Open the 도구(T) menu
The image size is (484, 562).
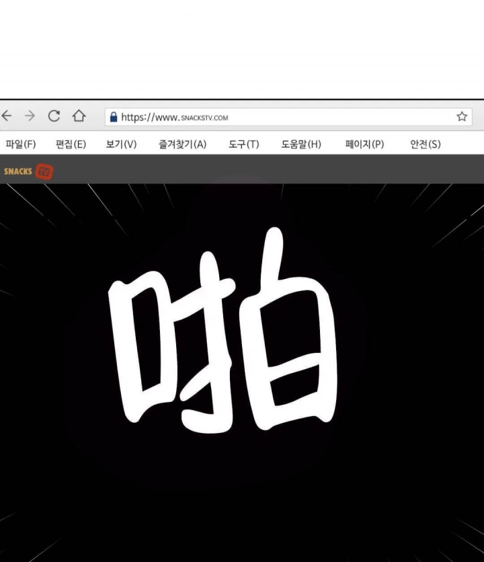243,145
